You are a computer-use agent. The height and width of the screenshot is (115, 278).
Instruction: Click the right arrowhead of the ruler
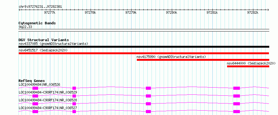[268, 10]
